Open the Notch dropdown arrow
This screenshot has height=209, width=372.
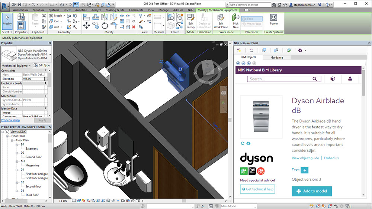click(x=64, y=16)
